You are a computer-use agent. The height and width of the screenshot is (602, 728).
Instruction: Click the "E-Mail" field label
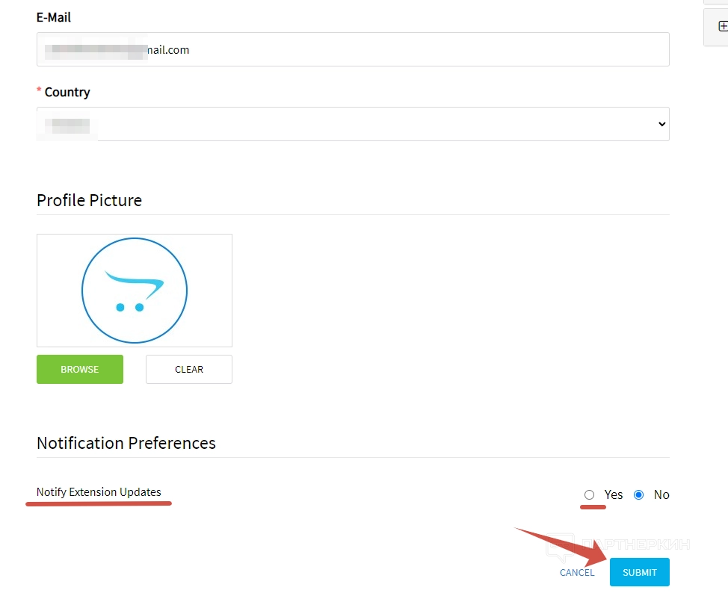[x=54, y=17]
